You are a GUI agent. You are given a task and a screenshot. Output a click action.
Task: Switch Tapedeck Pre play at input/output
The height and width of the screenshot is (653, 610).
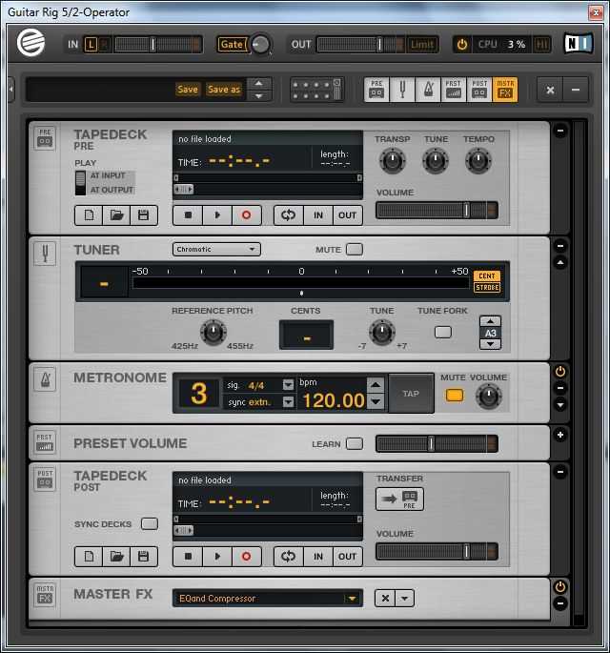point(80,183)
